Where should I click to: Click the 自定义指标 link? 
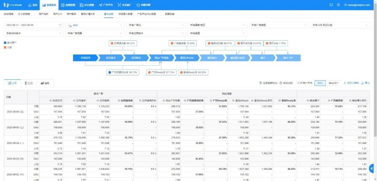[351, 83]
